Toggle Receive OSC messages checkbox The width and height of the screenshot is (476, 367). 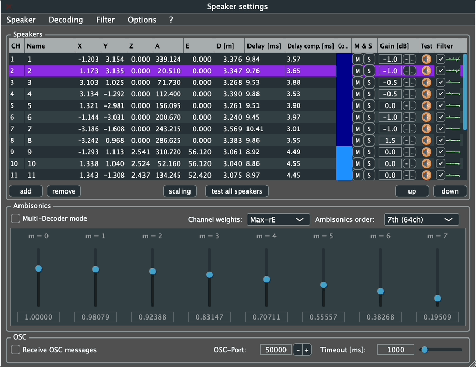[x=16, y=350]
